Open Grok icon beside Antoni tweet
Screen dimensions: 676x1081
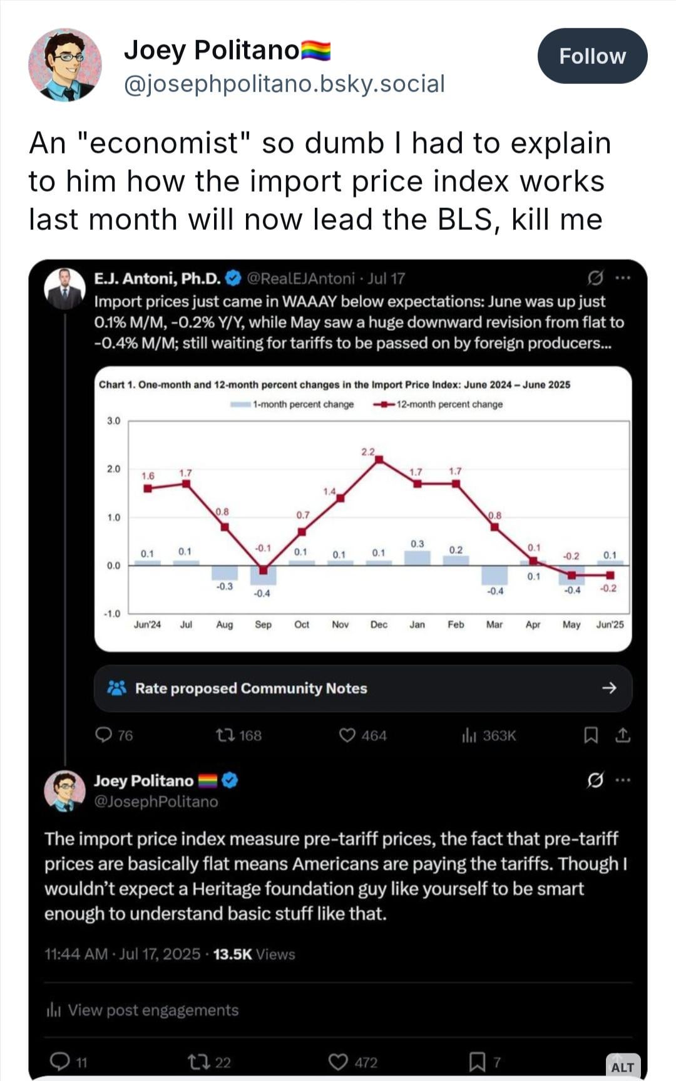point(595,277)
